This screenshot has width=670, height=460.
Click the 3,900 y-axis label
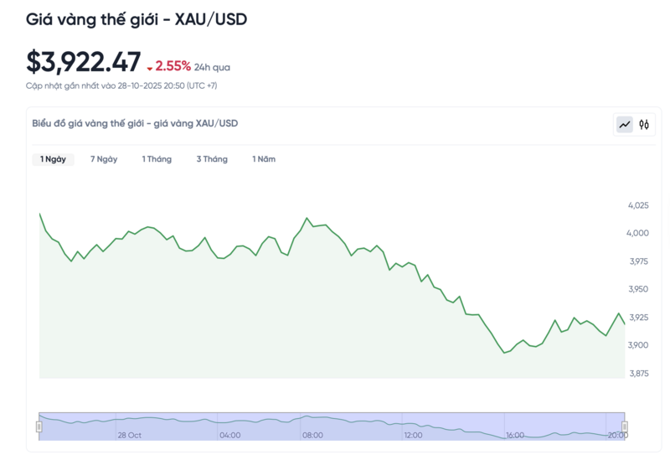point(638,345)
